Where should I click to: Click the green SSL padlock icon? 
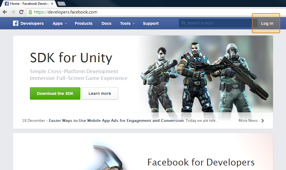click(x=30, y=12)
